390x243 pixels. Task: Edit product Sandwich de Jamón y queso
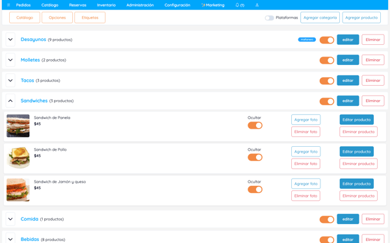[x=356, y=184]
